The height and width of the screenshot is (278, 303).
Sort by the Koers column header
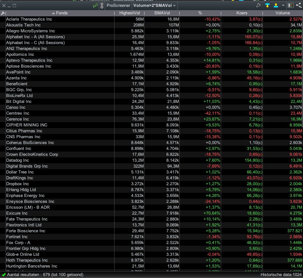pos(242,13)
